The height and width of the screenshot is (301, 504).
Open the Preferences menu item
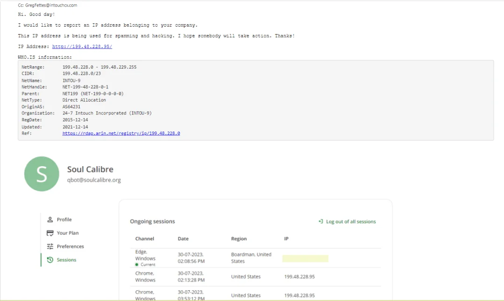[x=70, y=246]
